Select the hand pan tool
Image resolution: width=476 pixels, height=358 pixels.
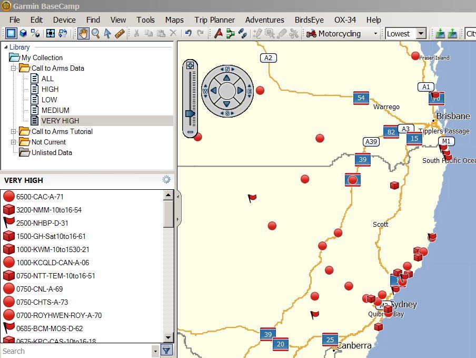pyautogui.click(x=83, y=33)
